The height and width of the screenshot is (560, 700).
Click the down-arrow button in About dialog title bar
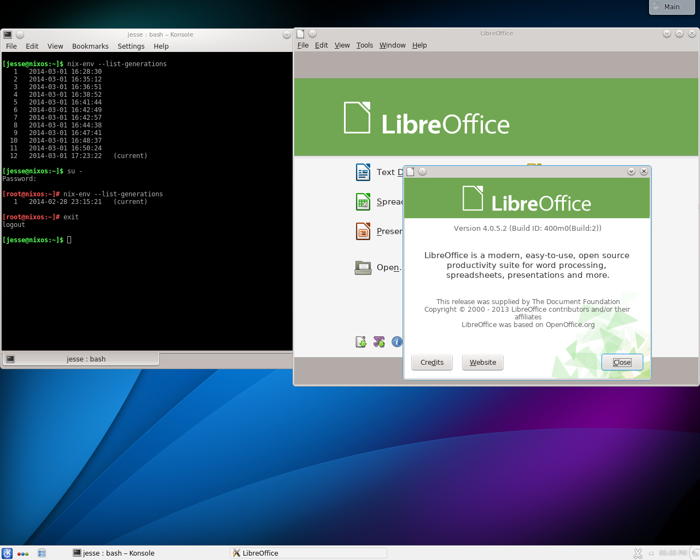[631, 172]
